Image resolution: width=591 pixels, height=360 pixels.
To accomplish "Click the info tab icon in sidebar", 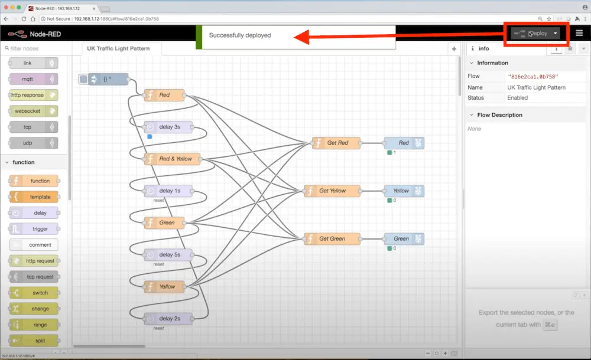I will click(473, 48).
